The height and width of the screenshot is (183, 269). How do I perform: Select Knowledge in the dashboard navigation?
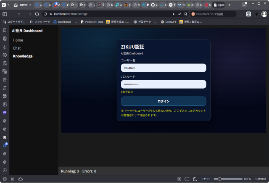coord(23,56)
